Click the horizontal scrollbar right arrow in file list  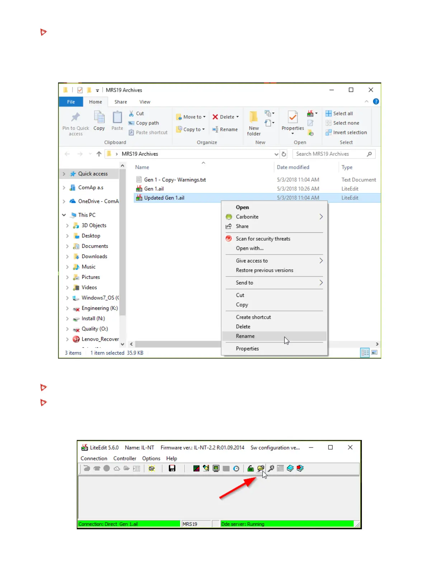(377, 344)
